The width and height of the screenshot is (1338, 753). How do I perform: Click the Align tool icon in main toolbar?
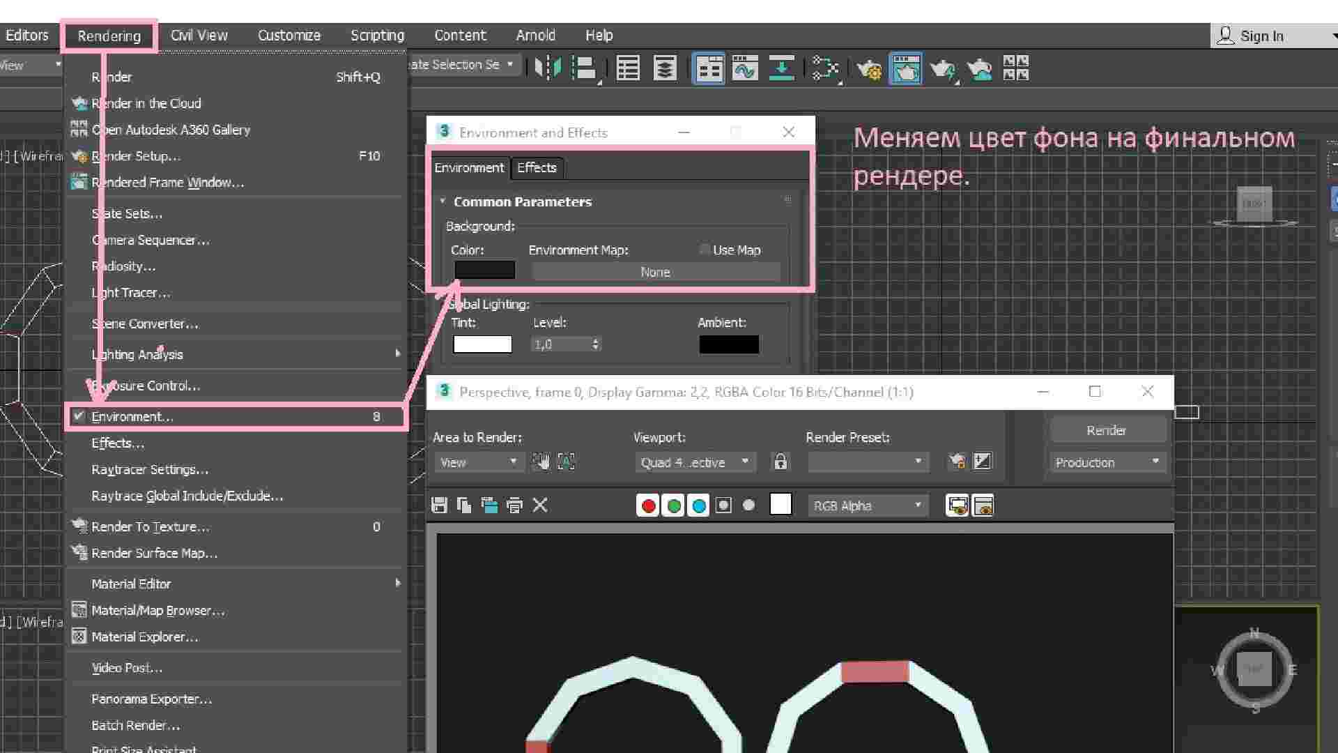click(585, 68)
